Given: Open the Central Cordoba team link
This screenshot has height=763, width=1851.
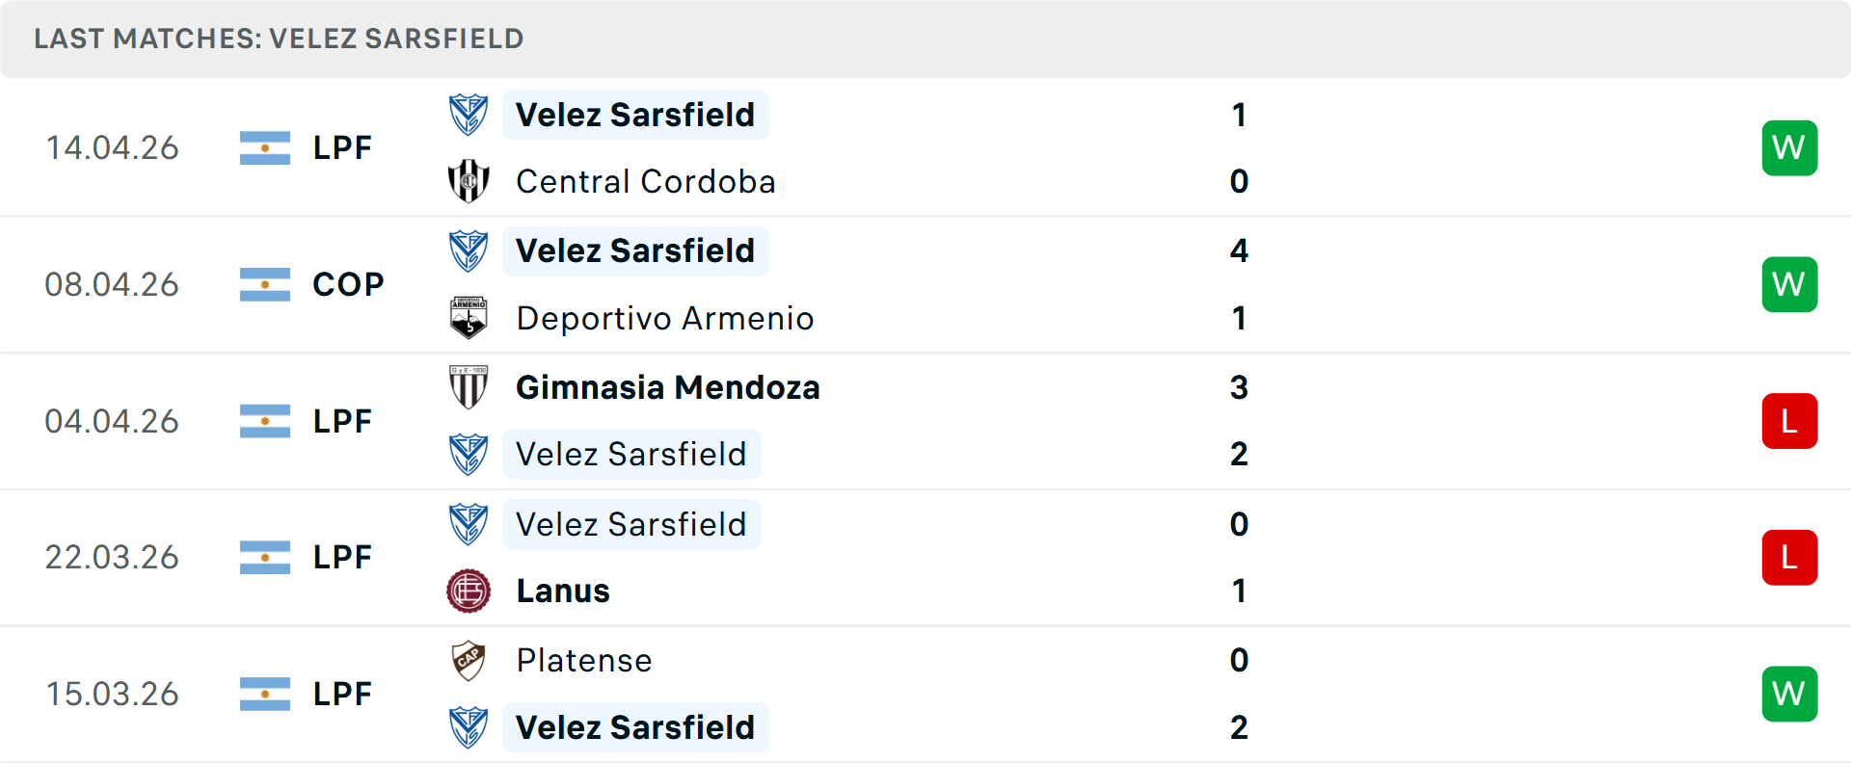Looking at the screenshot, I should pos(645,181).
